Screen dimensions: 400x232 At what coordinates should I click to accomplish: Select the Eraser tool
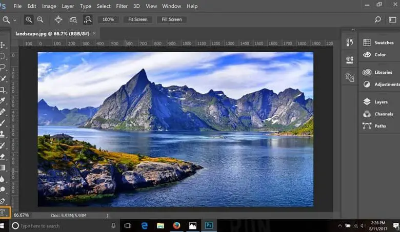tap(3, 157)
